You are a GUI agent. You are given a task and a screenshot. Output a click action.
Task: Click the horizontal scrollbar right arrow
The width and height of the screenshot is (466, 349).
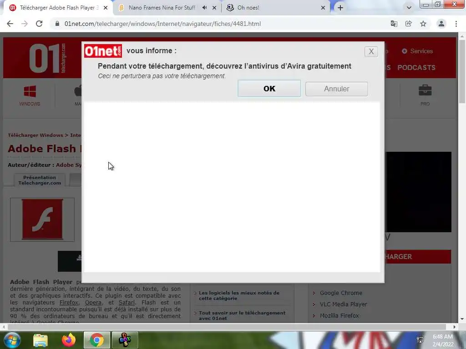pyautogui.click(x=455, y=327)
